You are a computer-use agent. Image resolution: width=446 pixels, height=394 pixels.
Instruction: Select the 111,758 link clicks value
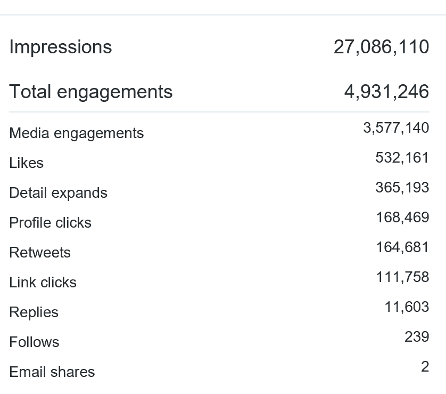tap(402, 277)
